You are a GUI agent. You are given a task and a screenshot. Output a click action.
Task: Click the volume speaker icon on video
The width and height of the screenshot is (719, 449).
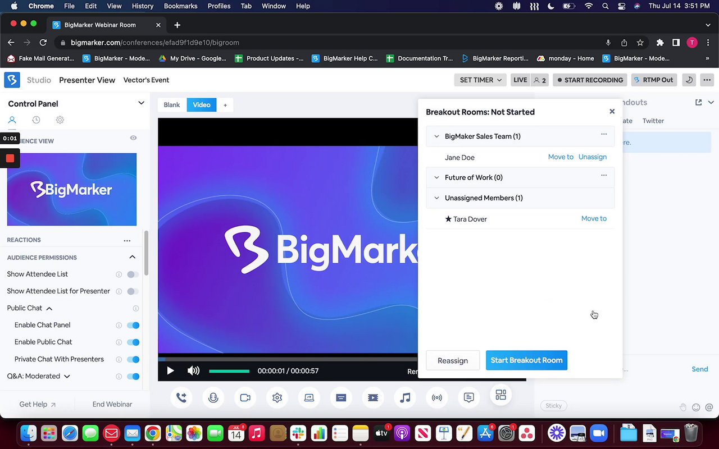point(193,370)
